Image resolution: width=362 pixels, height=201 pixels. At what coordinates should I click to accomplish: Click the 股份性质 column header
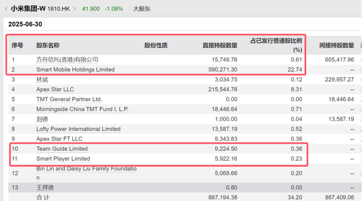(156, 45)
